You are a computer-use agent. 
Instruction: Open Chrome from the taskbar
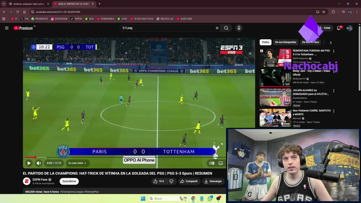pyautogui.click(x=193, y=198)
